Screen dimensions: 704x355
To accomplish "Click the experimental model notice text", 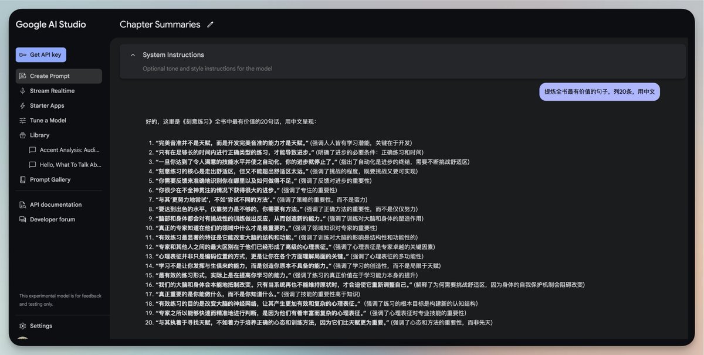I will tap(60, 300).
